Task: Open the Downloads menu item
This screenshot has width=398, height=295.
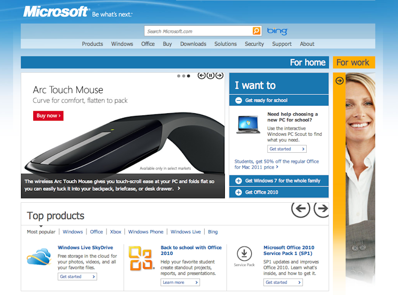Action: [x=193, y=44]
